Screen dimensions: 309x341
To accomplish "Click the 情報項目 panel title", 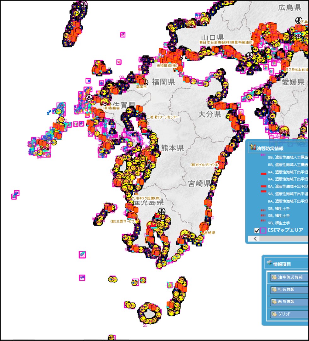I will point(282,264).
